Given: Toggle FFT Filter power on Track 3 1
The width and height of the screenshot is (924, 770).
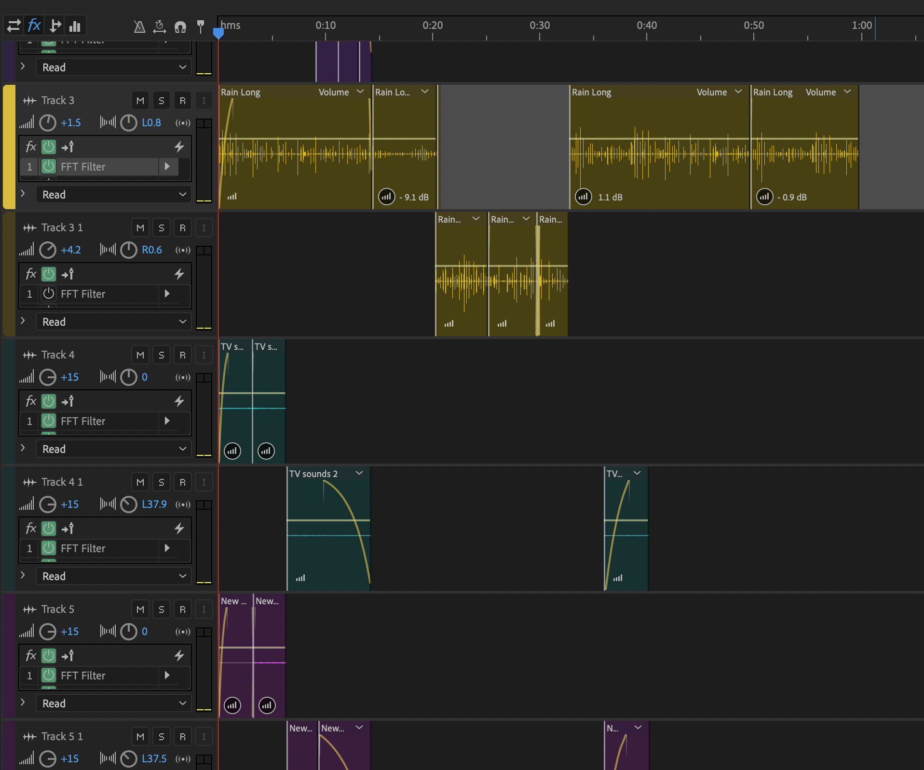Looking at the screenshot, I should (x=49, y=293).
